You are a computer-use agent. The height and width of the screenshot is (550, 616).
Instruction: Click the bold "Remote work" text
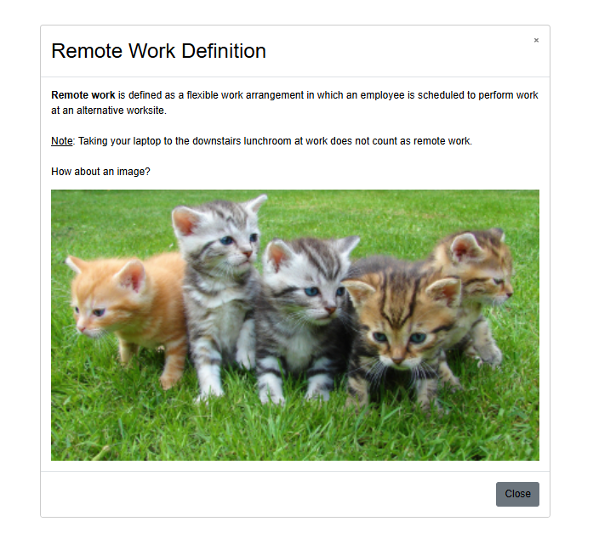(83, 95)
